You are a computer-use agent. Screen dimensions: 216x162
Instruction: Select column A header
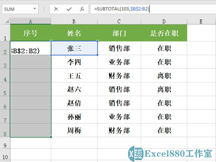[31, 21]
